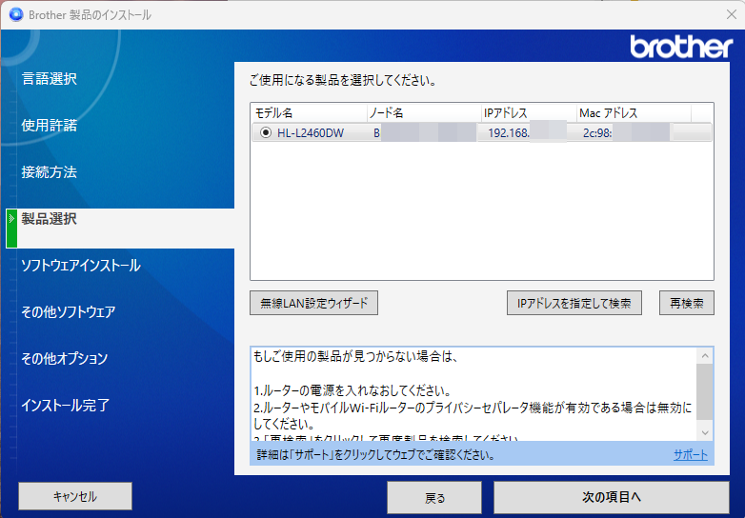This screenshot has width=745, height=518.
Task: Select the その他ソフトウェア step
Action: point(69,312)
